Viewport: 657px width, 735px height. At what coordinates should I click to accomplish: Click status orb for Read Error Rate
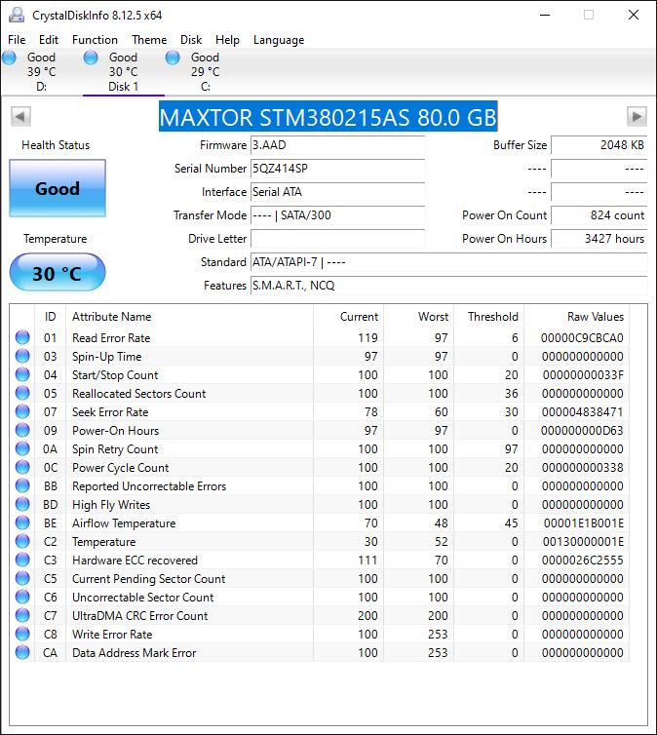[x=22, y=337]
